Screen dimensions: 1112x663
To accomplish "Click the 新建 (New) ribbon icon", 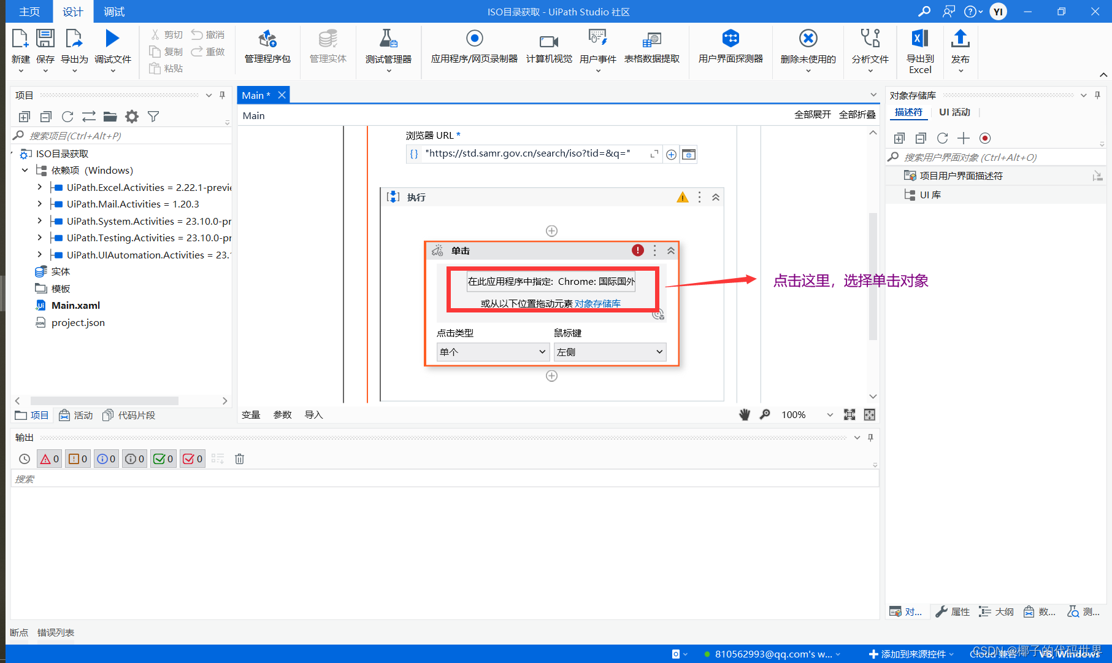I will pos(20,39).
